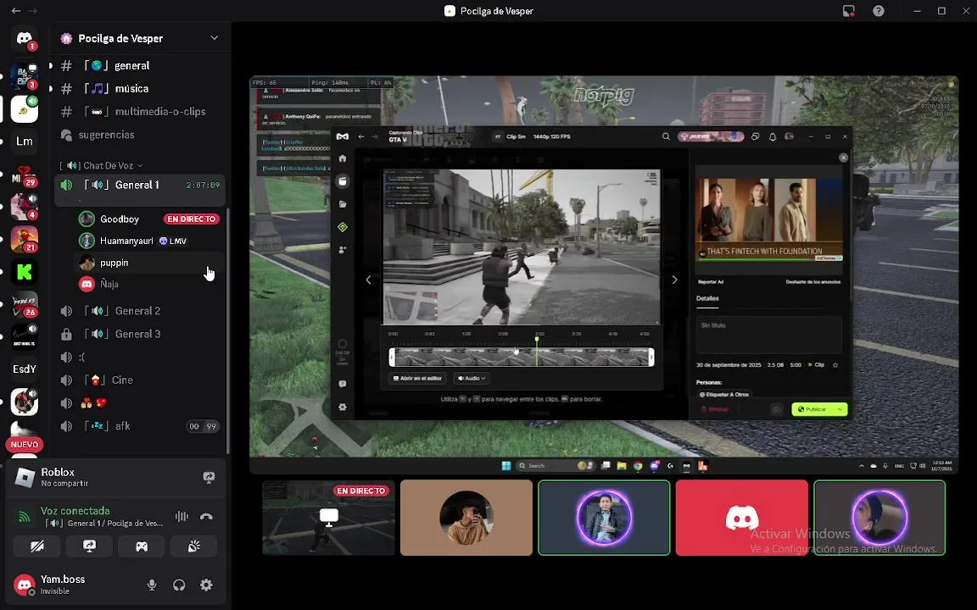Open Chrome icon in streamed taskbar

(x=638, y=466)
